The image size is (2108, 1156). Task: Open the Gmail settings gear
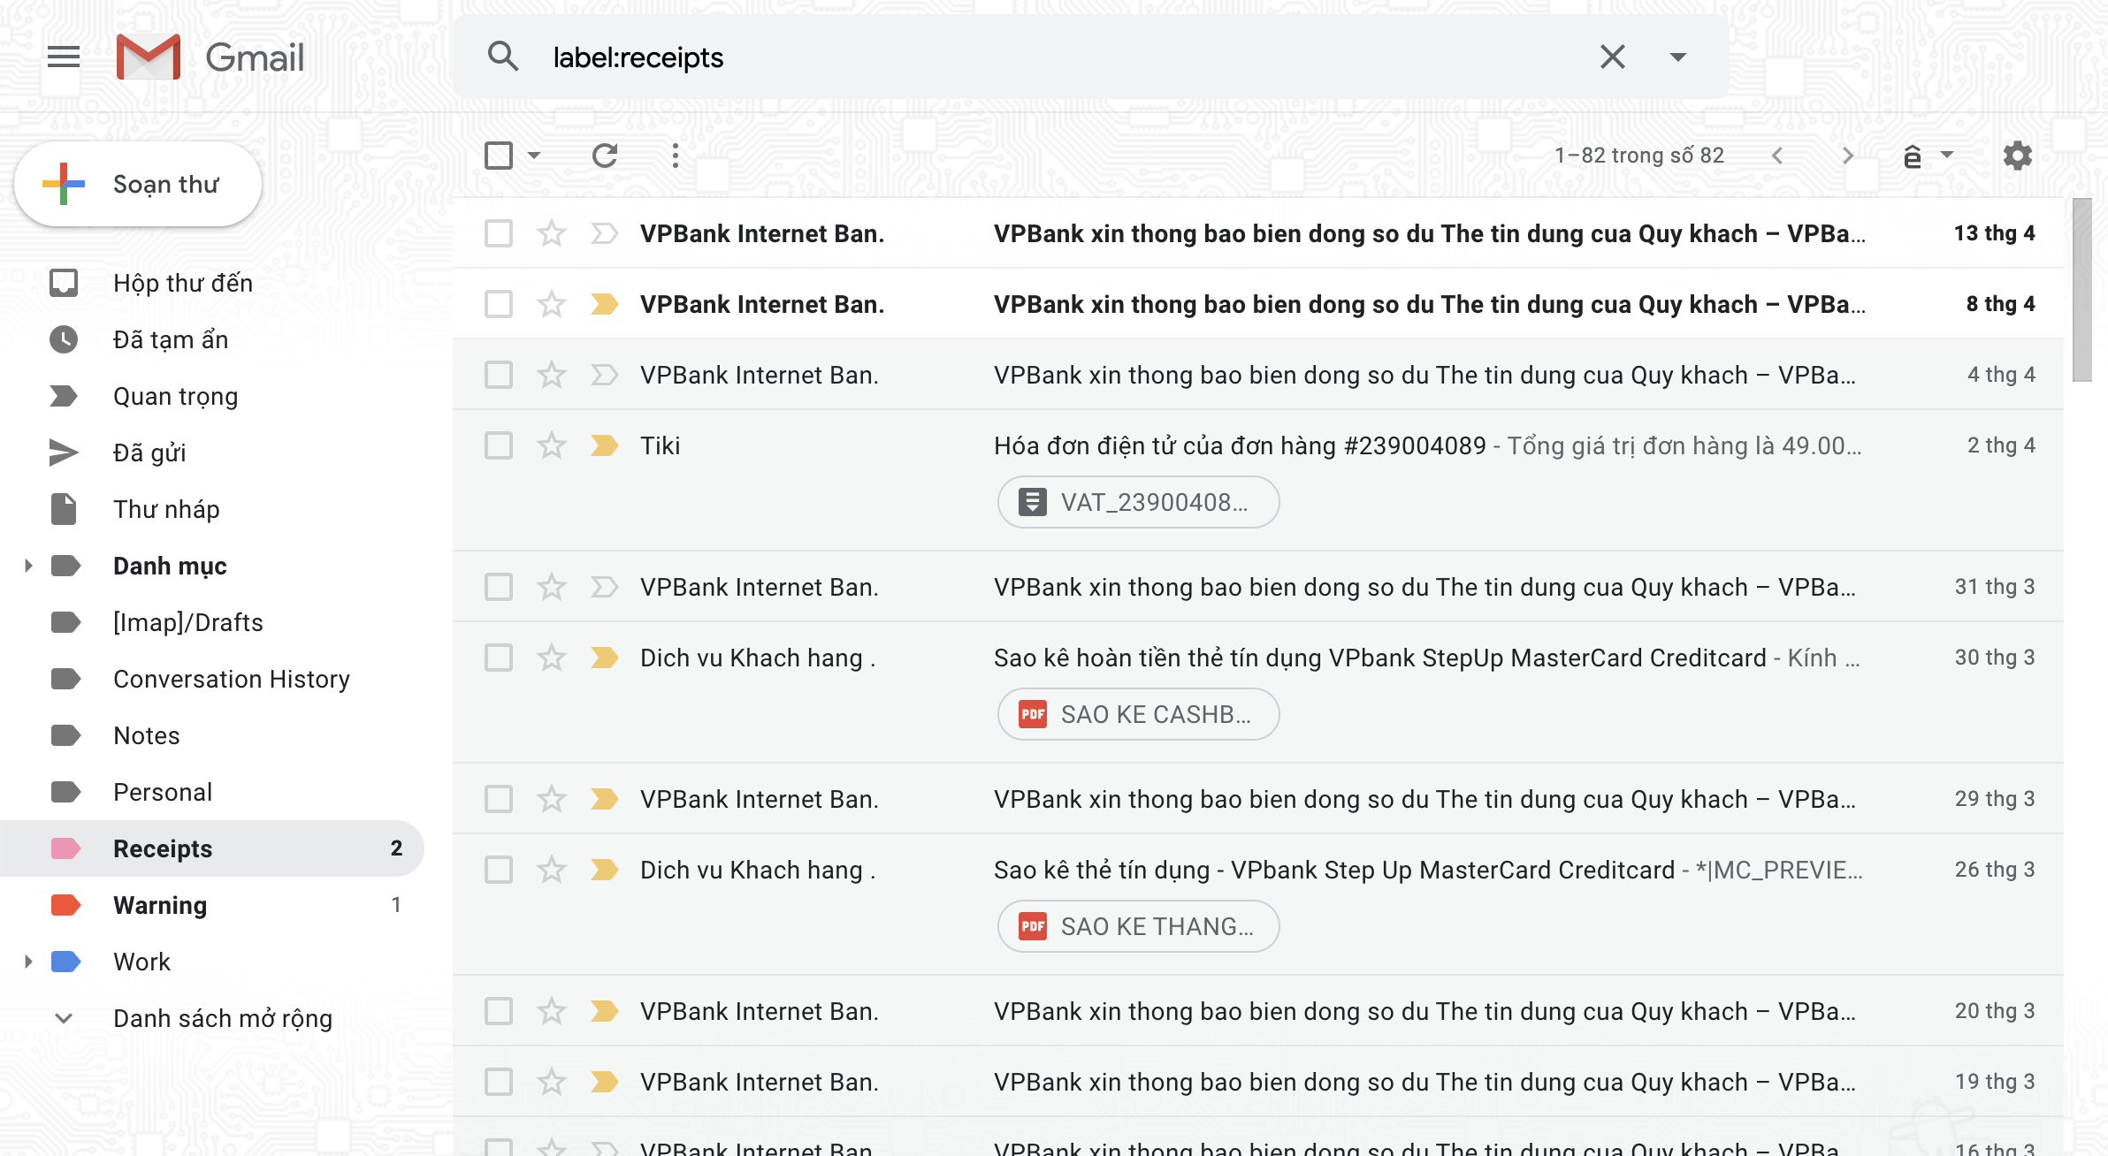(x=2019, y=156)
